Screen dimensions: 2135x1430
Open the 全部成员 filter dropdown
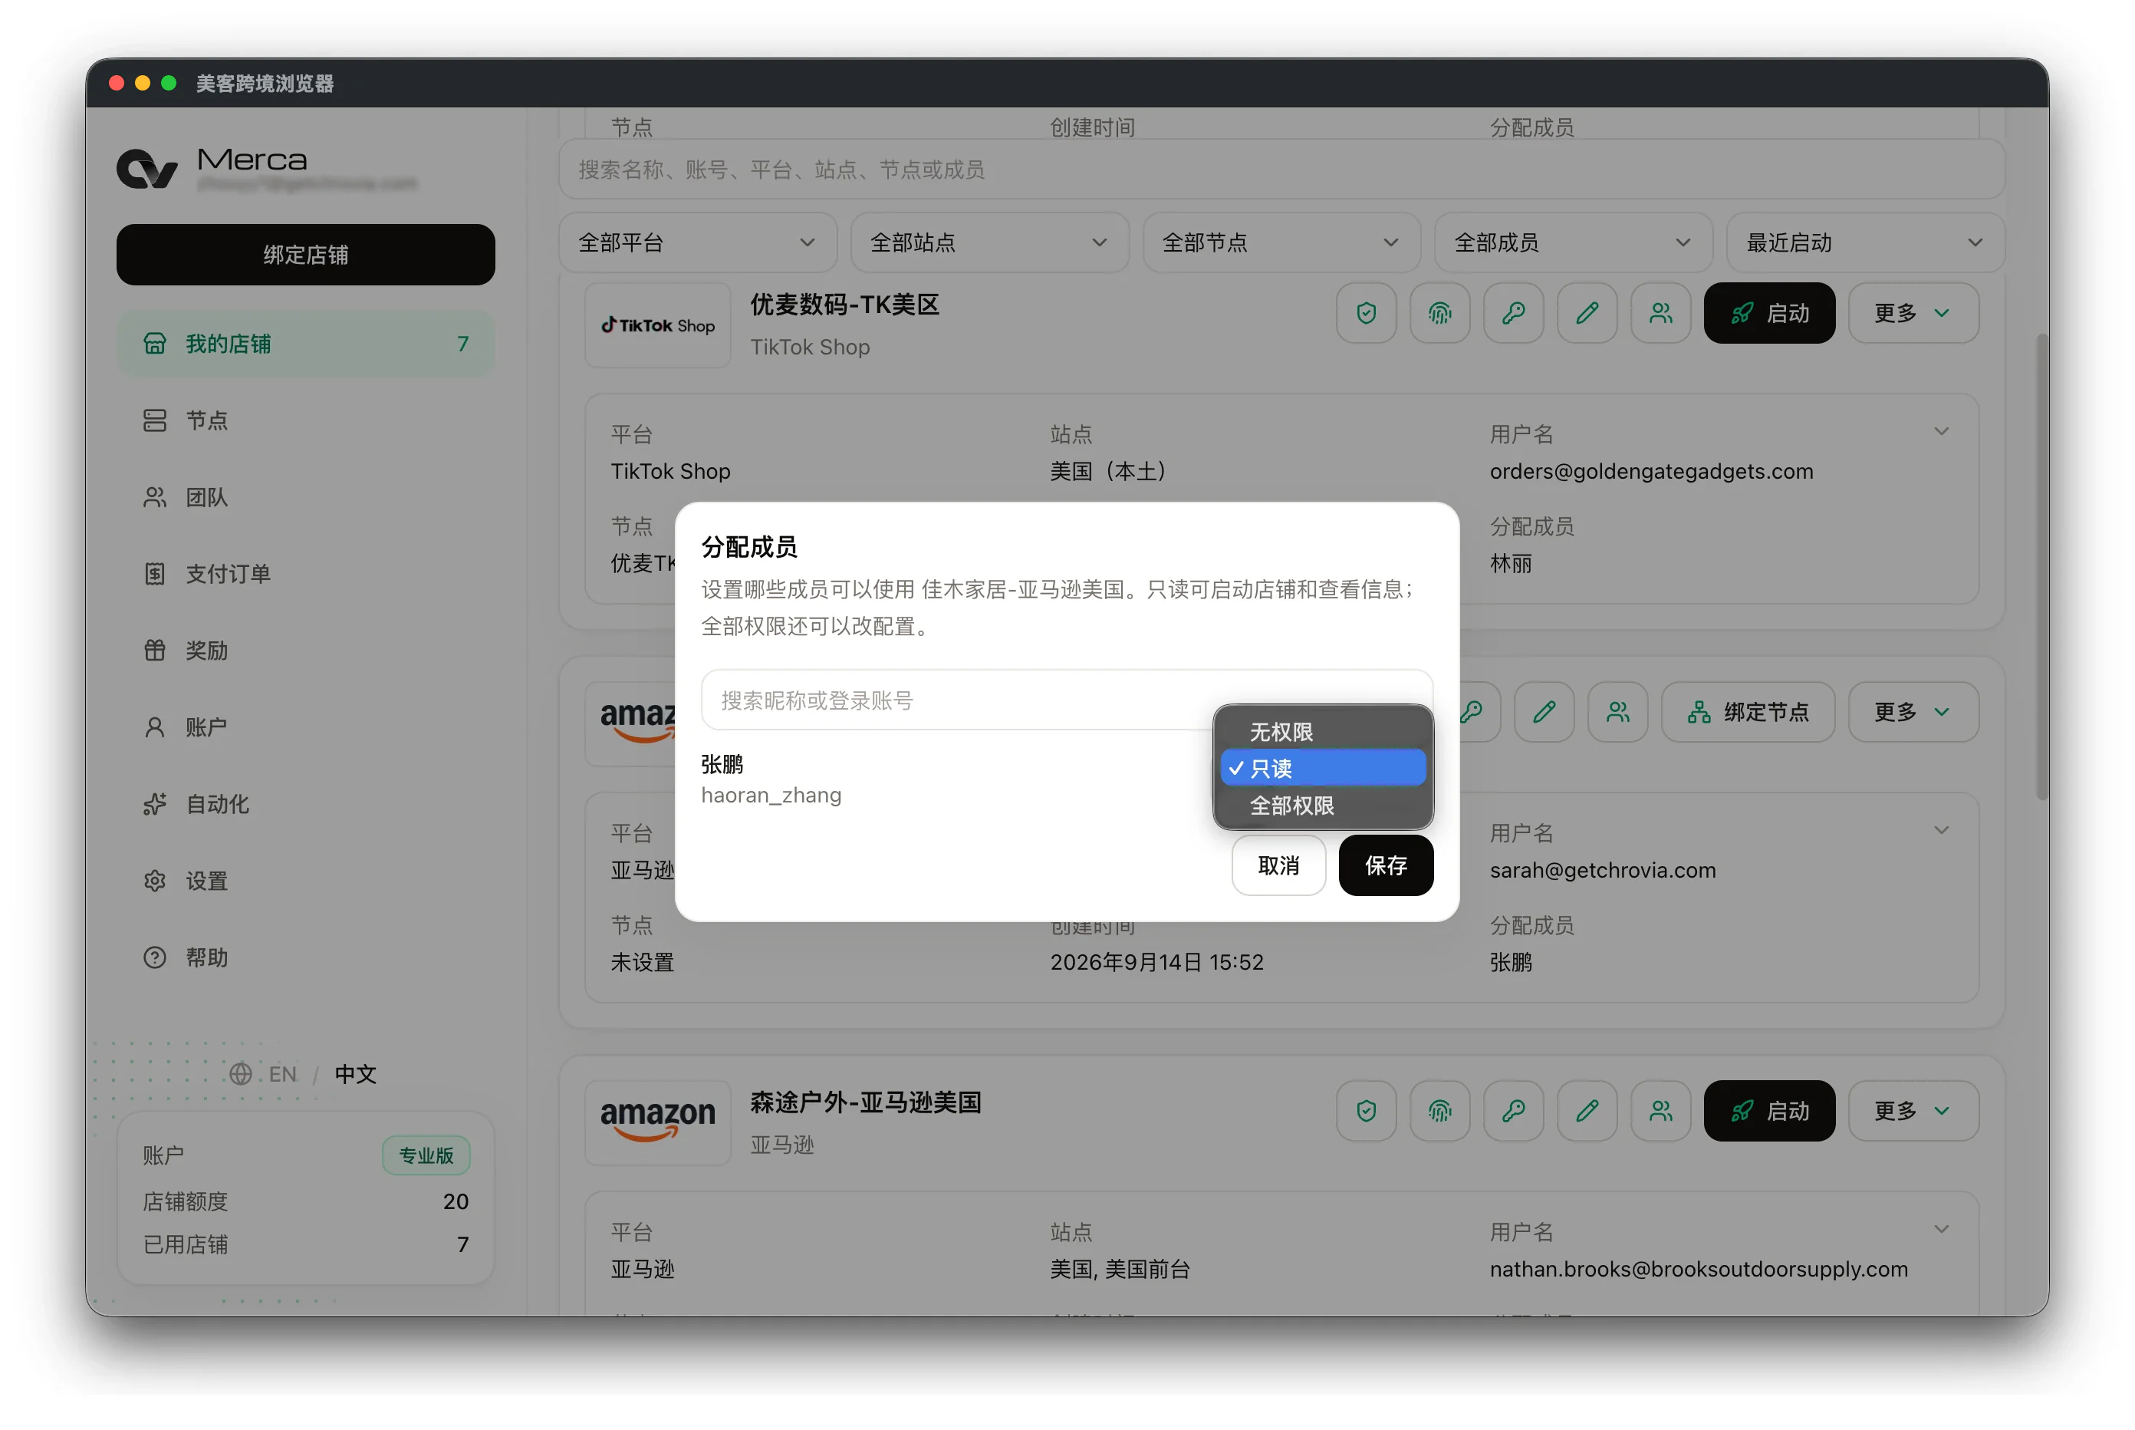(1573, 242)
